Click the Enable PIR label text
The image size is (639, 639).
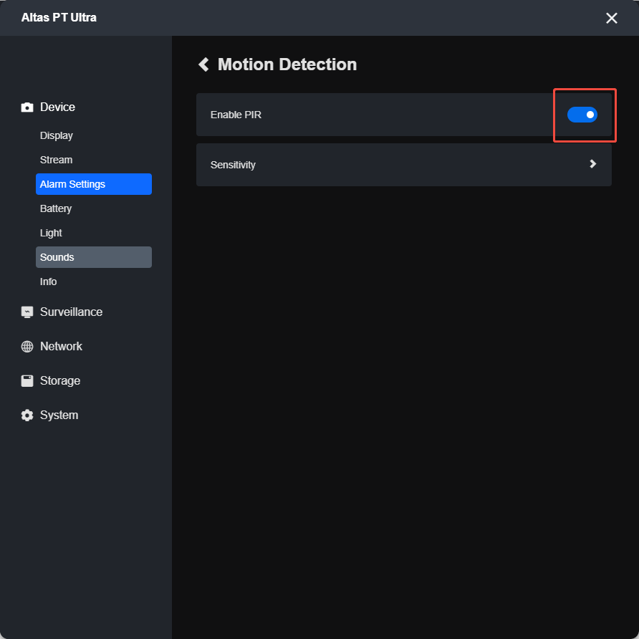pyautogui.click(x=236, y=115)
